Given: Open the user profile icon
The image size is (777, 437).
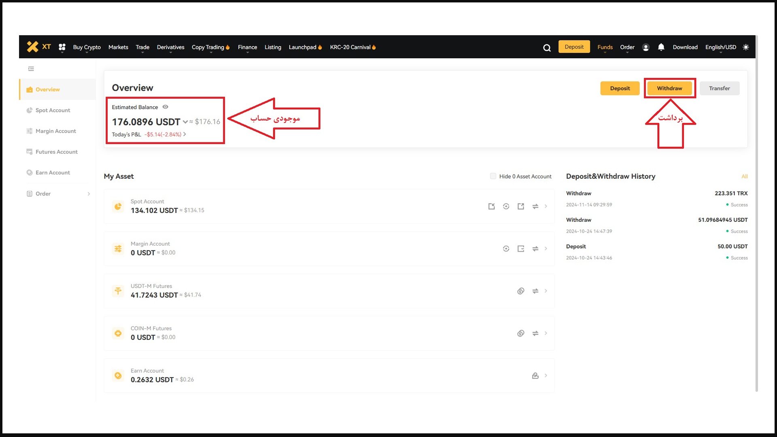Looking at the screenshot, I should pos(646,47).
